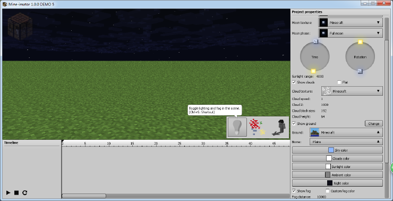393x201 pixels.
Task: Click the sun marker on Rotation dial
Action: pyautogui.click(x=360, y=42)
